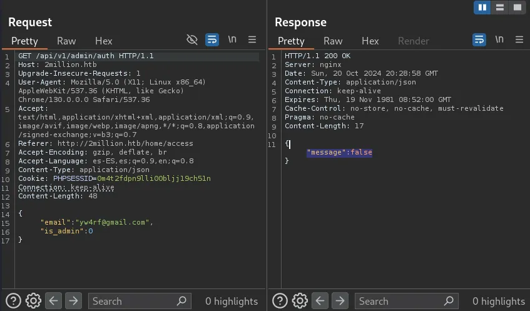530x311 pixels.
Task: Switch Request view to Hex tab
Action: tap(104, 41)
